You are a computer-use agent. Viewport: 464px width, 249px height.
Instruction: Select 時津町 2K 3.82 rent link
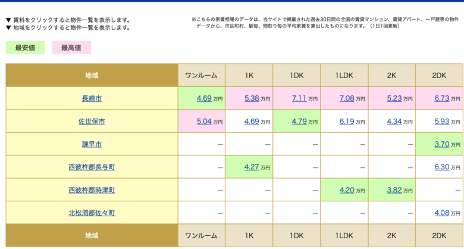point(394,190)
